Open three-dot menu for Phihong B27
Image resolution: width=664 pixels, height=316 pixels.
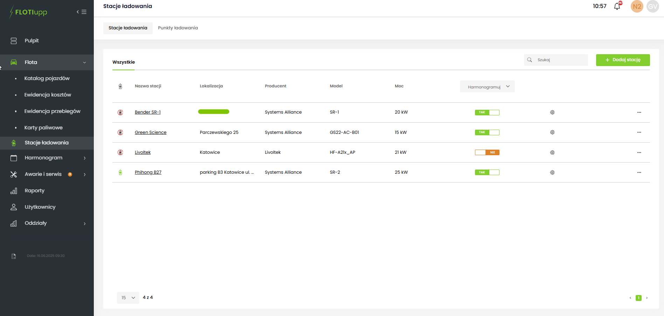point(639,172)
